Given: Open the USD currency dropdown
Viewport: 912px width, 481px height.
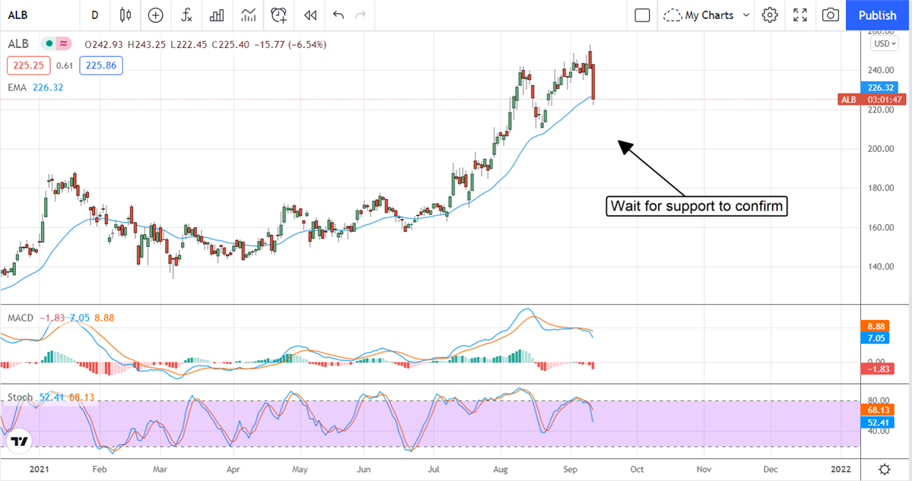Looking at the screenshot, I should tap(885, 44).
